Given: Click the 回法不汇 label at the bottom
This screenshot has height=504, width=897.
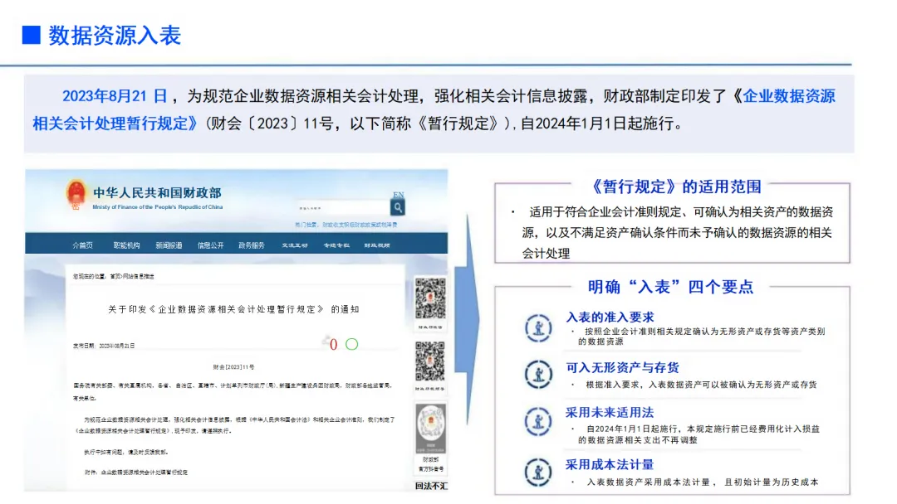Looking at the screenshot, I should point(431,487).
